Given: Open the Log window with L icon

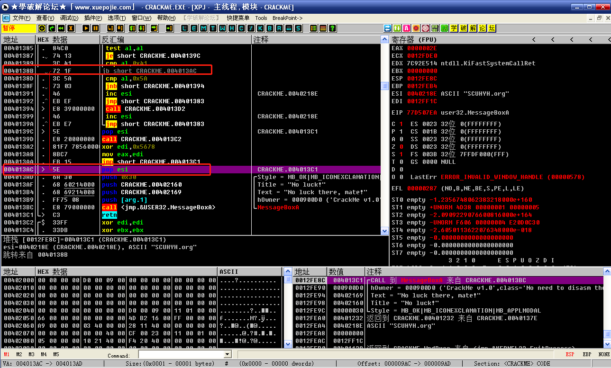Looking at the screenshot, I should point(184,28).
